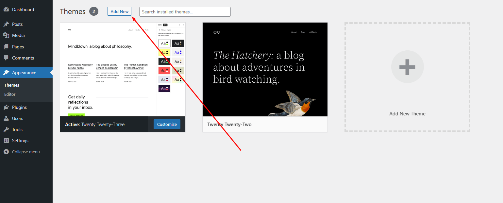Select the Themes submenu item

click(12, 85)
